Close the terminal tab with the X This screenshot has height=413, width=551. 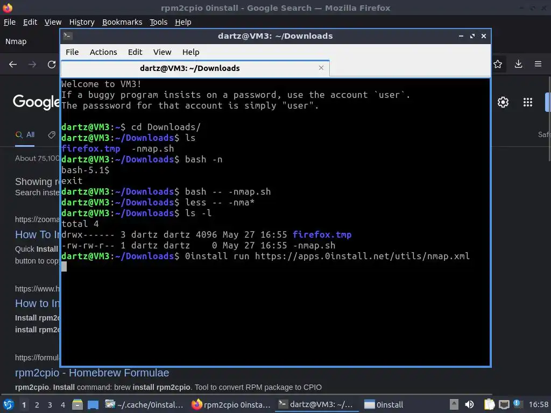coord(321,68)
